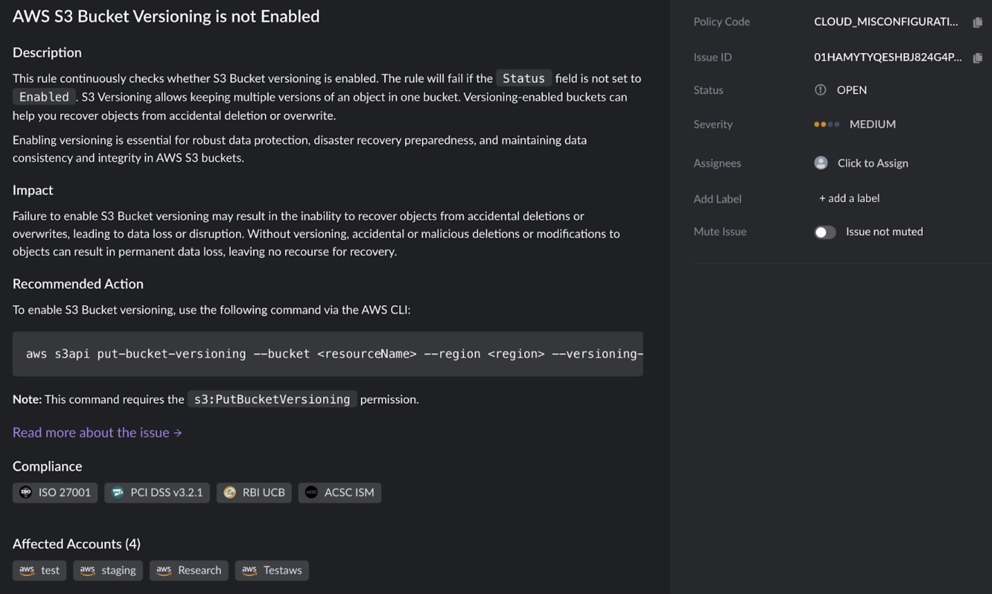Select the Research AWS account chip
The image size is (992, 594).
(189, 570)
